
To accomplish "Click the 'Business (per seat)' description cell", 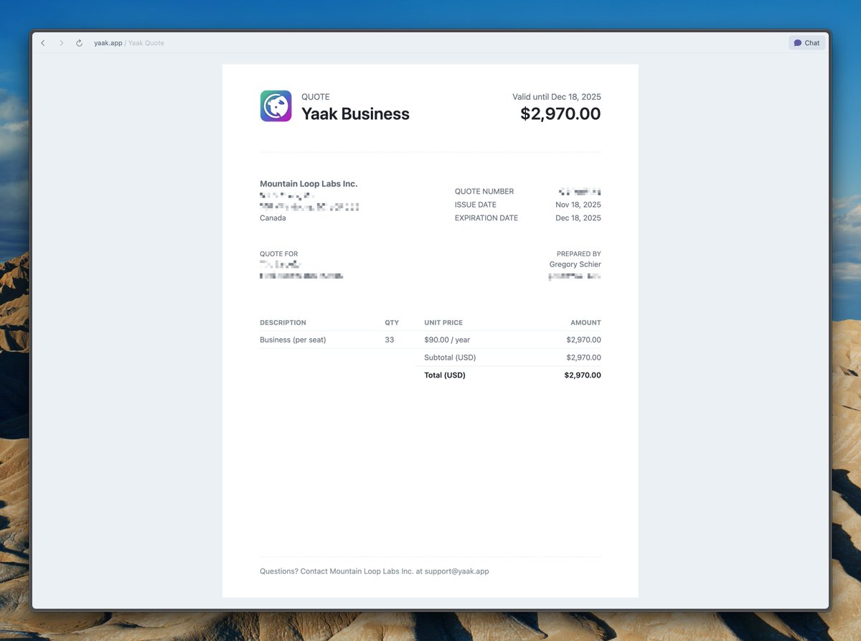I will [x=293, y=340].
